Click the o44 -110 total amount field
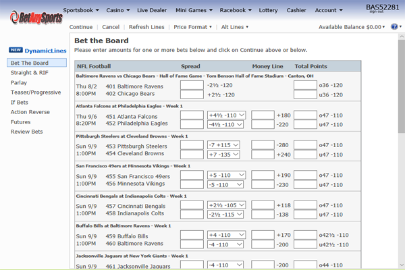This screenshot has height=270, width=405. pyautogui.click(x=305, y=265)
